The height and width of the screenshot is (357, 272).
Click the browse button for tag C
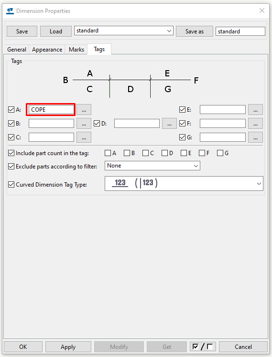coord(84,137)
